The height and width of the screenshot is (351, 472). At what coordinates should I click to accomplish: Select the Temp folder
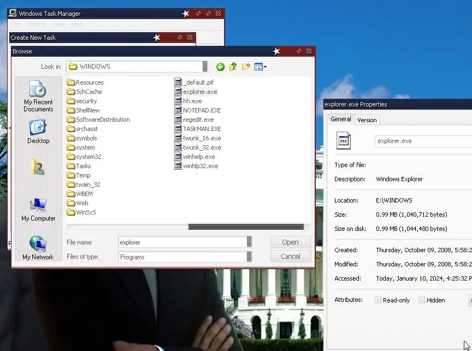pos(79,175)
